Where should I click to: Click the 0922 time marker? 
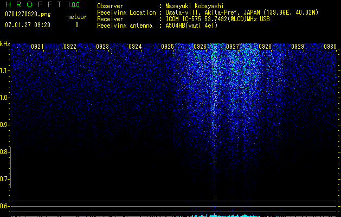(x=70, y=47)
